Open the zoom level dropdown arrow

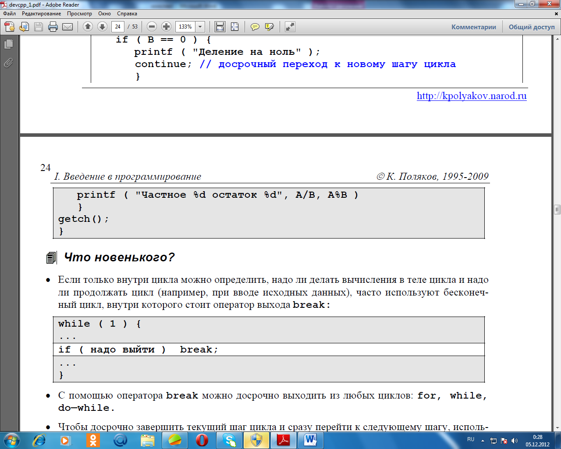click(200, 27)
